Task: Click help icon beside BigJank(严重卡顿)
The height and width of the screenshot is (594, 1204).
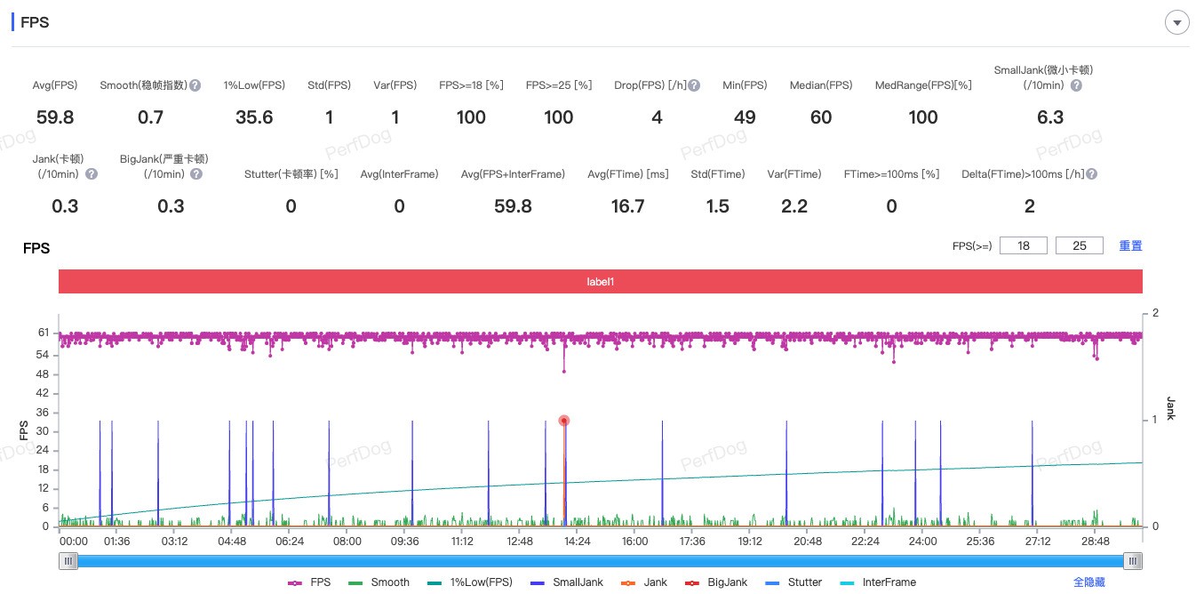Action: tap(195, 174)
